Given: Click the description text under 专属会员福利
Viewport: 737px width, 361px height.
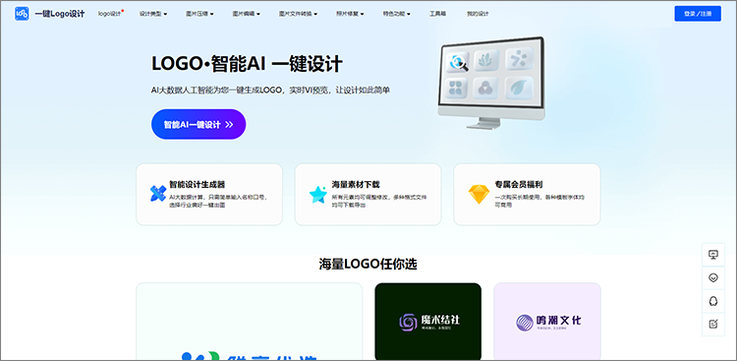Looking at the screenshot, I should (x=540, y=202).
